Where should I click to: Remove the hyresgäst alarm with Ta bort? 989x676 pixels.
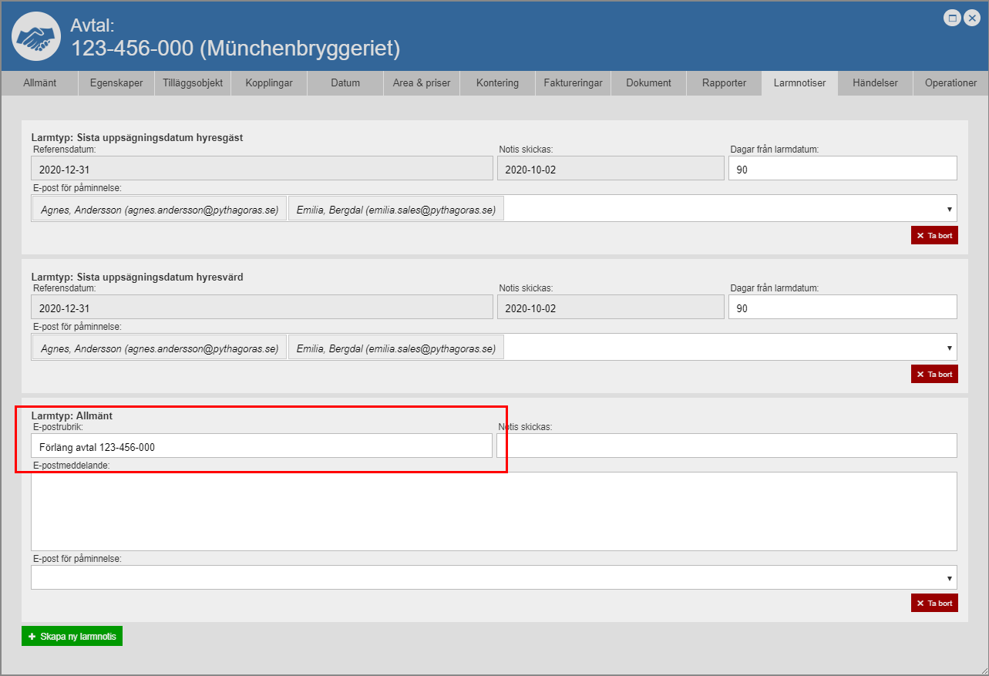(934, 235)
